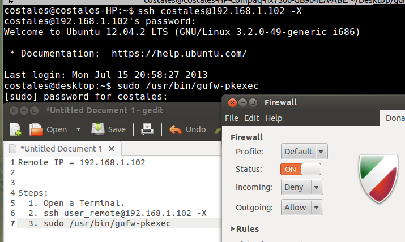Click the 'Steps:' line in gedit
This screenshot has width=405, height=242.
click(x=33, y=193)
